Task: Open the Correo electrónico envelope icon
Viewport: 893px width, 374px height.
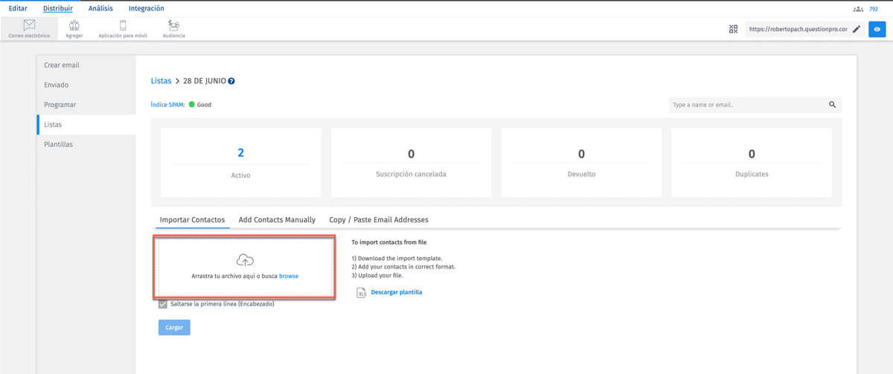Action: (x=29, y=25)
